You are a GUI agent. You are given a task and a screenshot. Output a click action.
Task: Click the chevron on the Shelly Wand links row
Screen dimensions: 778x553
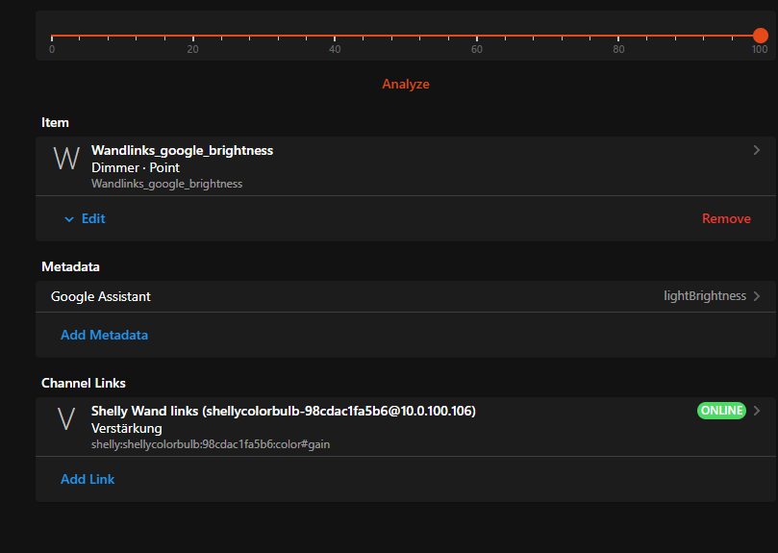coord(757,411)
